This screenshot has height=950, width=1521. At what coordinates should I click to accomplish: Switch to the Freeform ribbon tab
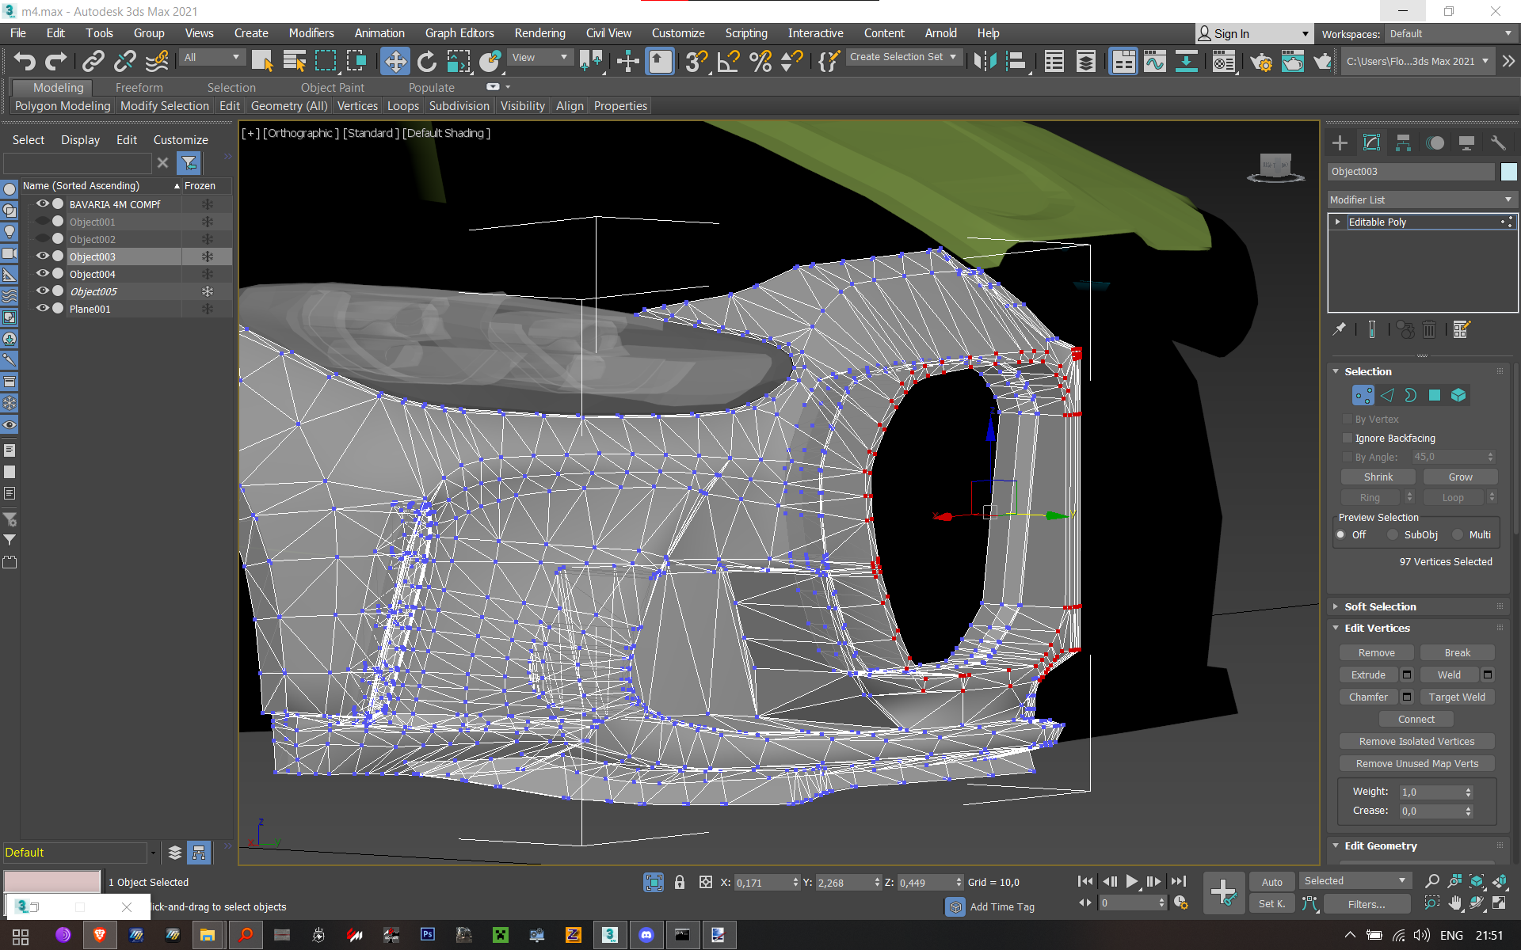coord(139,88)
